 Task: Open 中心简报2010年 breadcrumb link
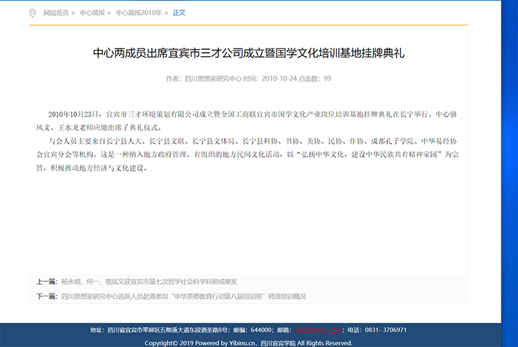139,13
